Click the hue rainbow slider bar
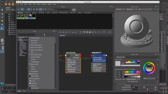 132,72
